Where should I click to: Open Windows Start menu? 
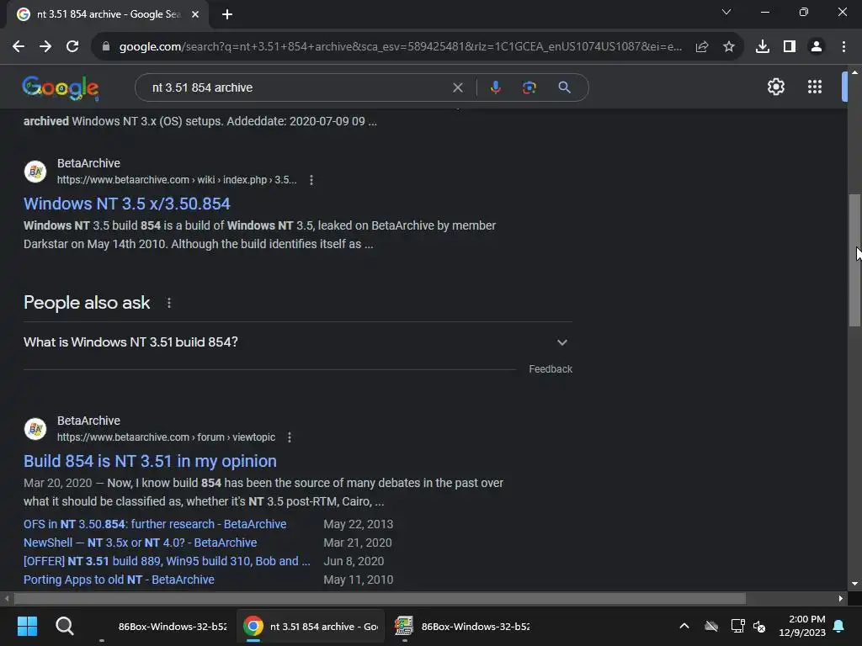27,626
